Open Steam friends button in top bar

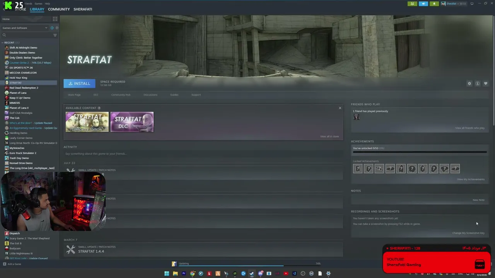tap(412, 3)
